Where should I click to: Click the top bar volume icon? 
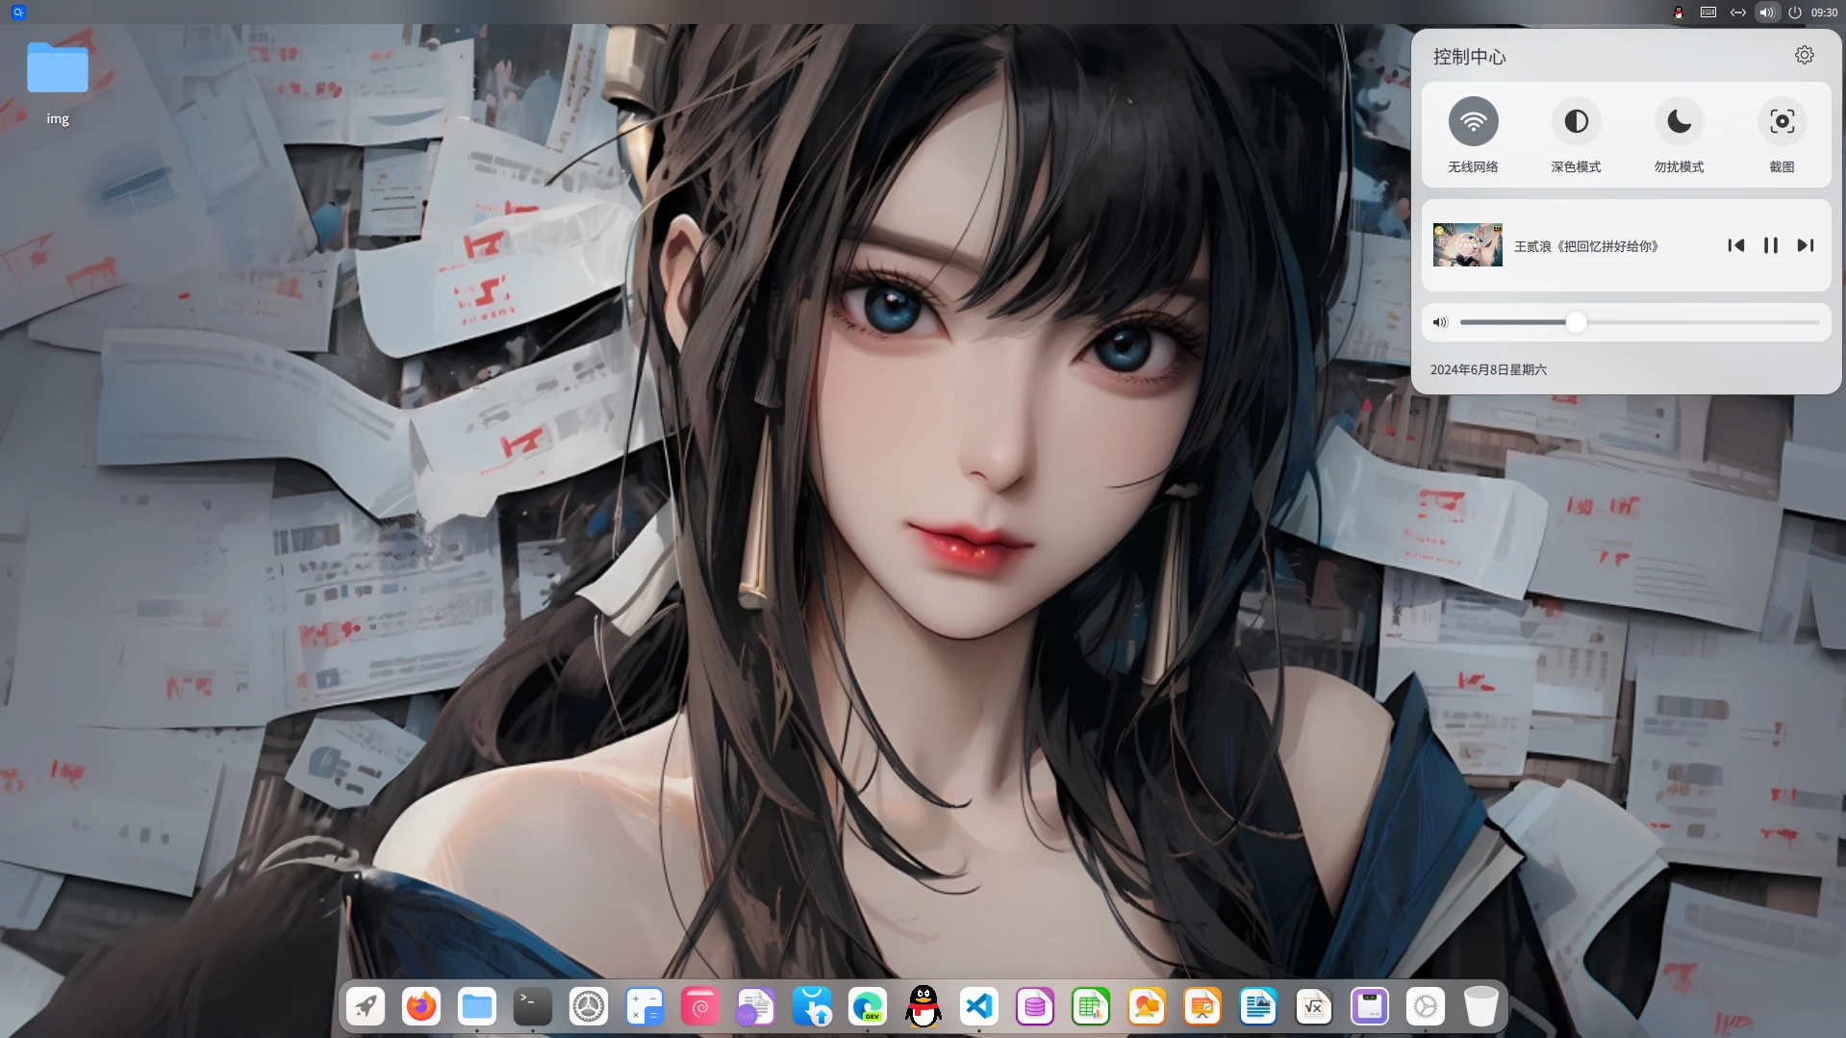coord(1766,13)
